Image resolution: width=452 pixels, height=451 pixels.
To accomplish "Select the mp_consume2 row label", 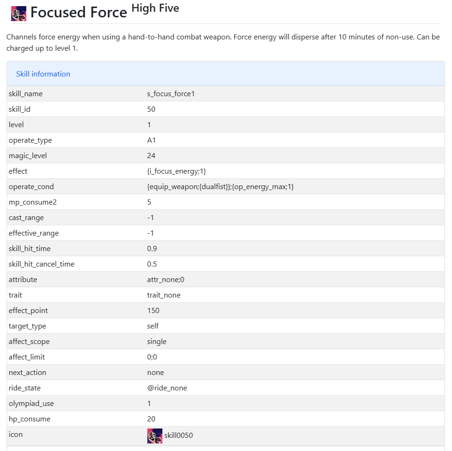I will coord(32,202).
